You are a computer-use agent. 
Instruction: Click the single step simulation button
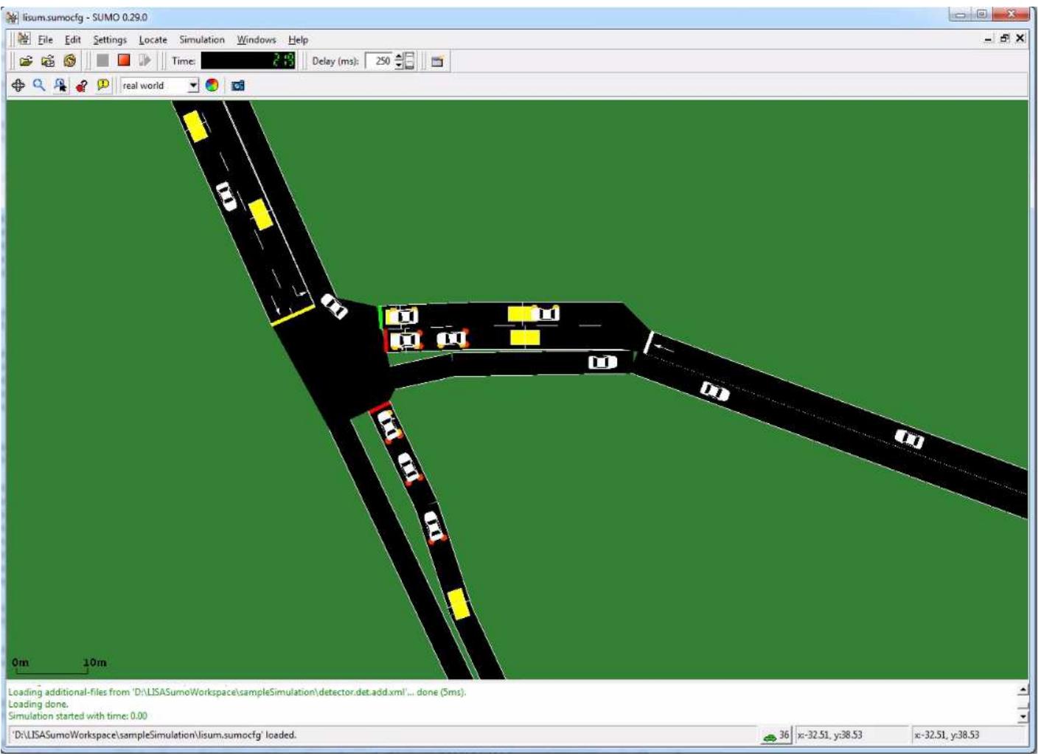[x=145, y=61]
